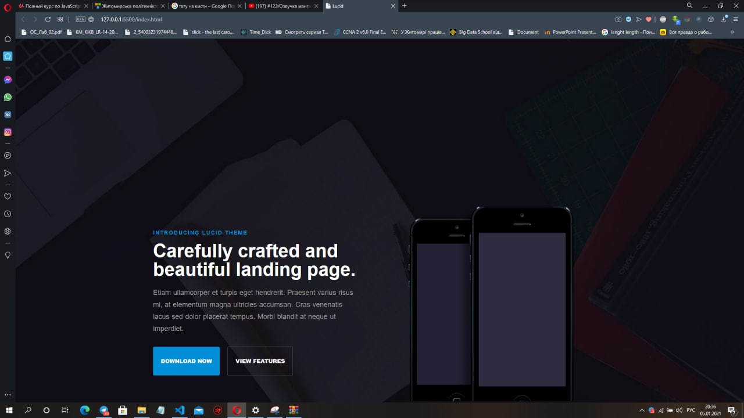This screenshot has width=744, height=418.
Task: Open the green download arrow extension
Action: (x=675, y=19)
